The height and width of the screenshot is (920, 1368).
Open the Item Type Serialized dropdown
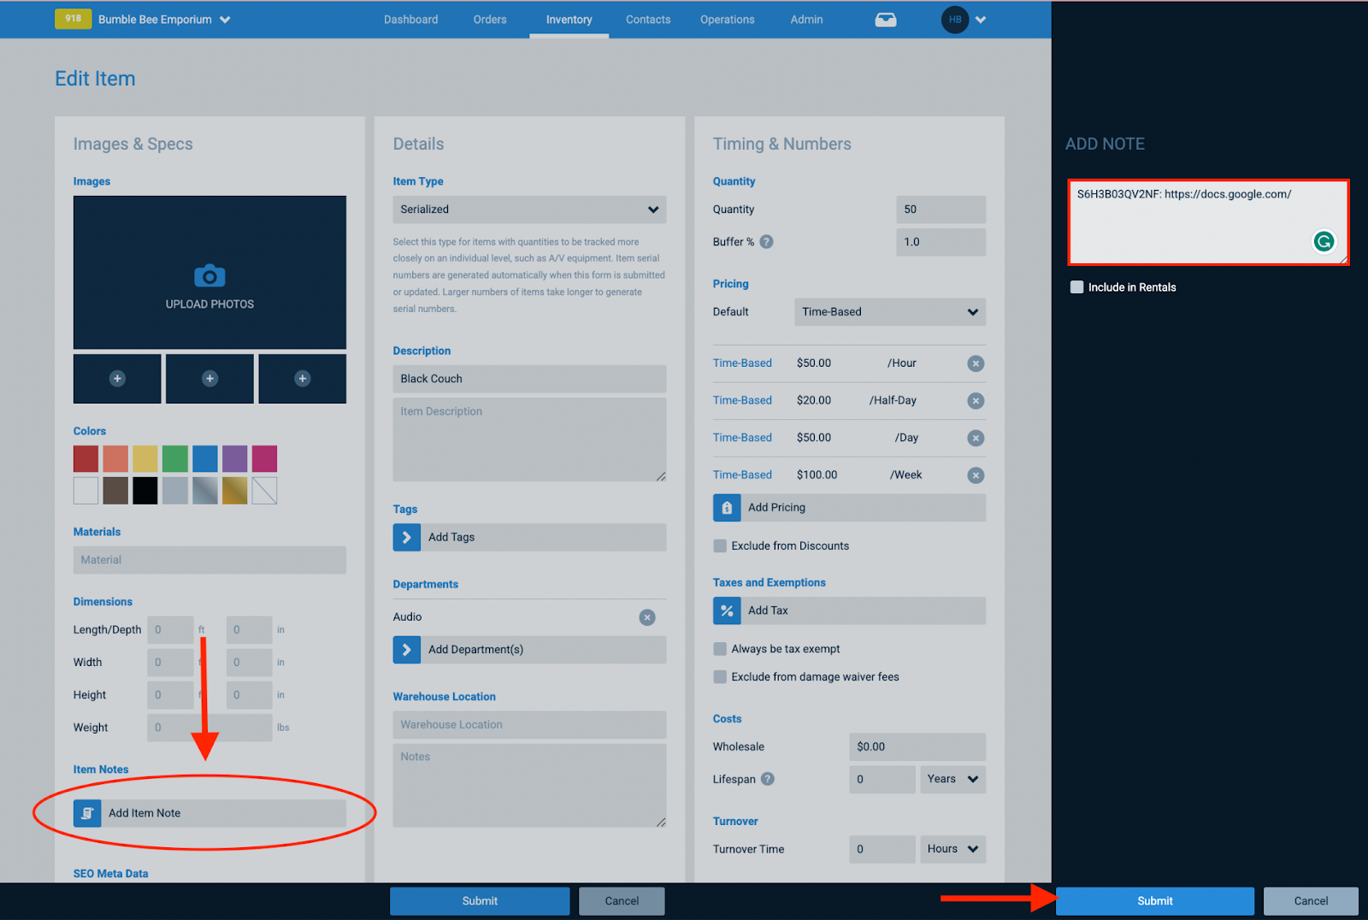528,209
